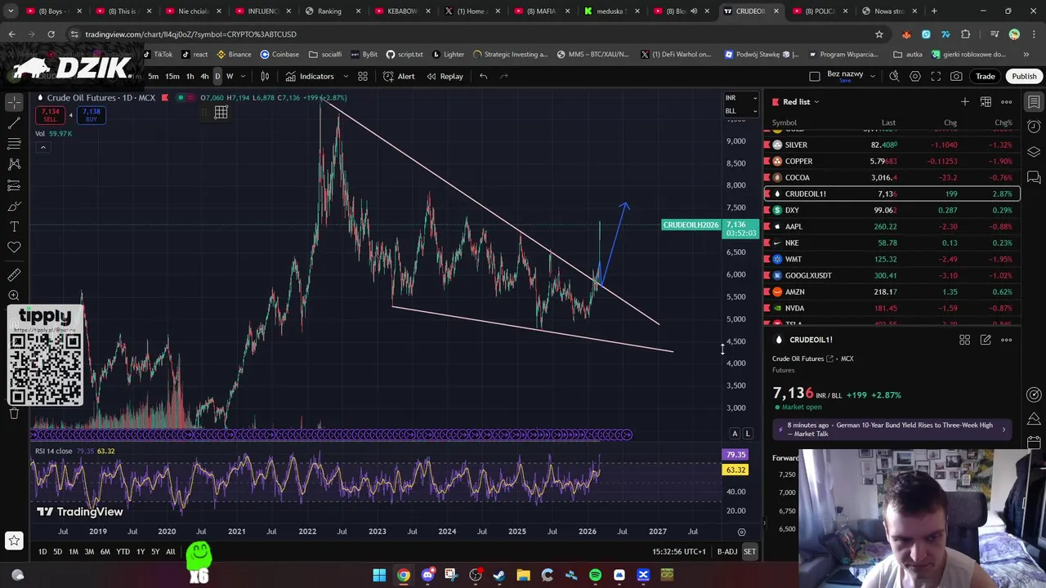Open Spotify from the Windows taskbar
The width and height of the screenshot is (1046, 588).
(595, 575)
